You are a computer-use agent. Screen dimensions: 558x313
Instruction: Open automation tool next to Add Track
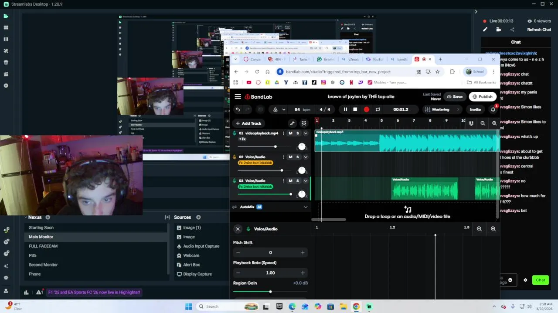(x=292, y=123)
